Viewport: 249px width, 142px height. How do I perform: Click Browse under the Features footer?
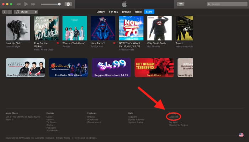pos(91,117)
